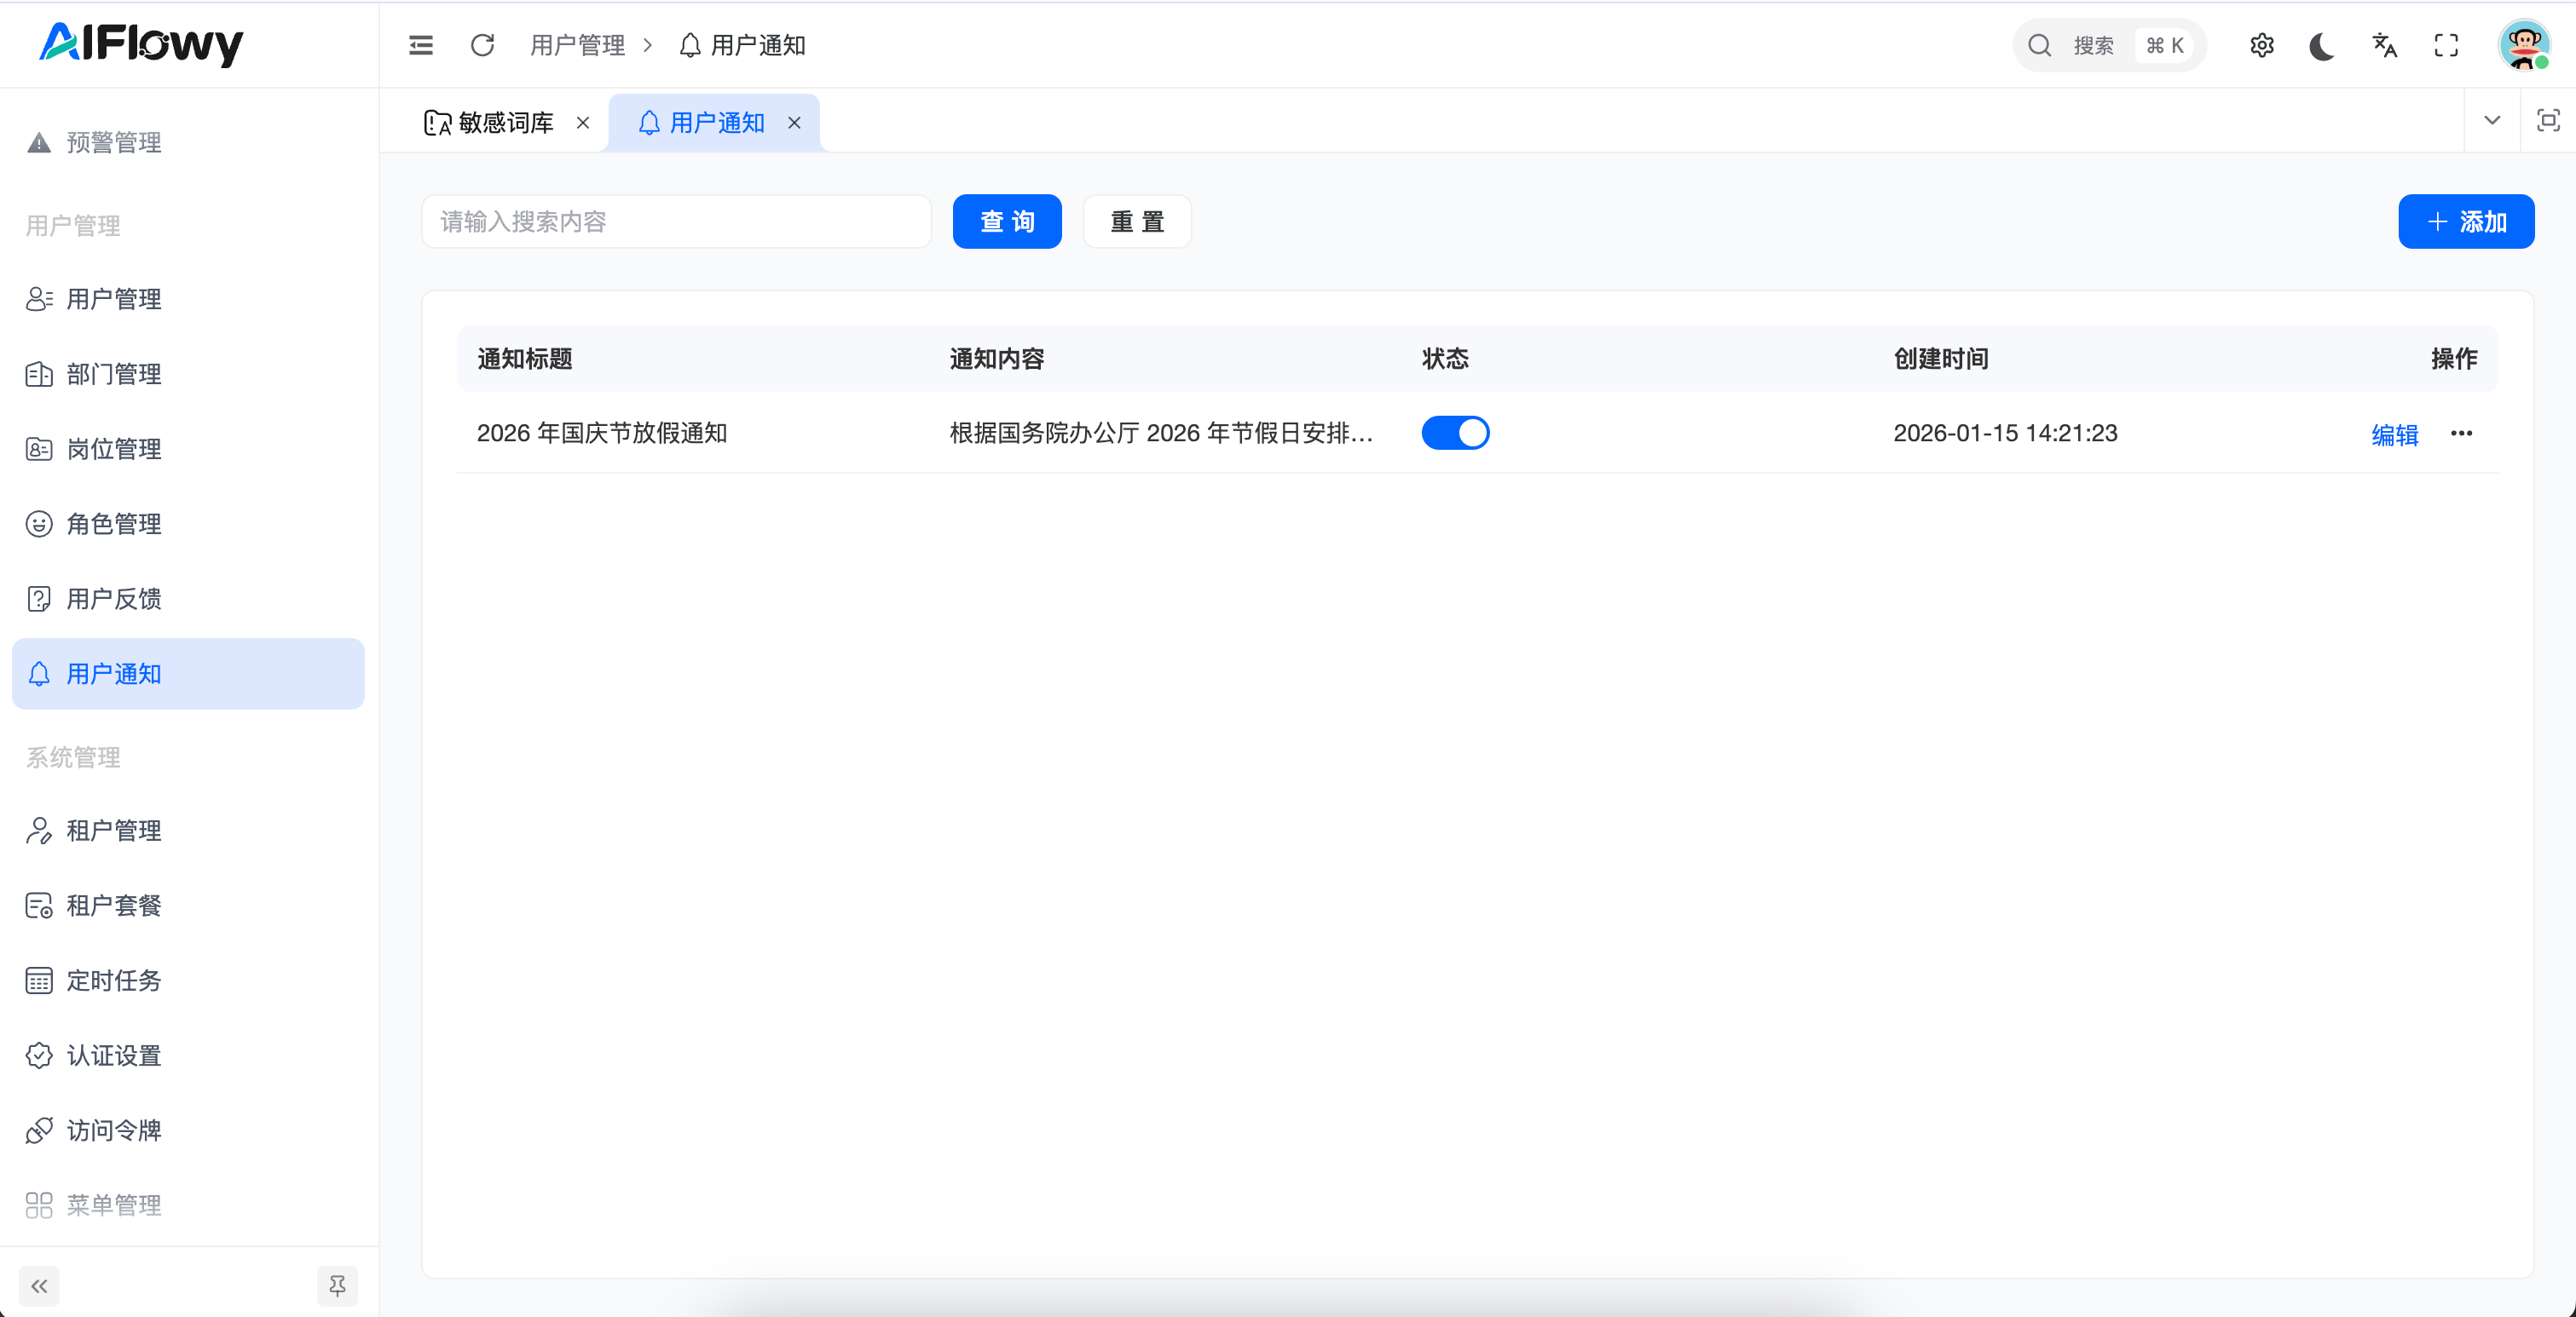Focus the 请输入搜索内容 input field
This screenshot has height=1317, width=2576.
676,221
